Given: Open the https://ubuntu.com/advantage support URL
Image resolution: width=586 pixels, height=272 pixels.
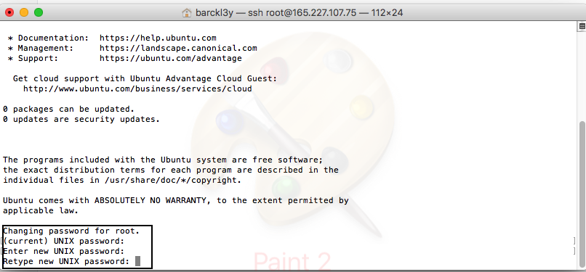Looking at the screenshot, I should pos(171,58).
